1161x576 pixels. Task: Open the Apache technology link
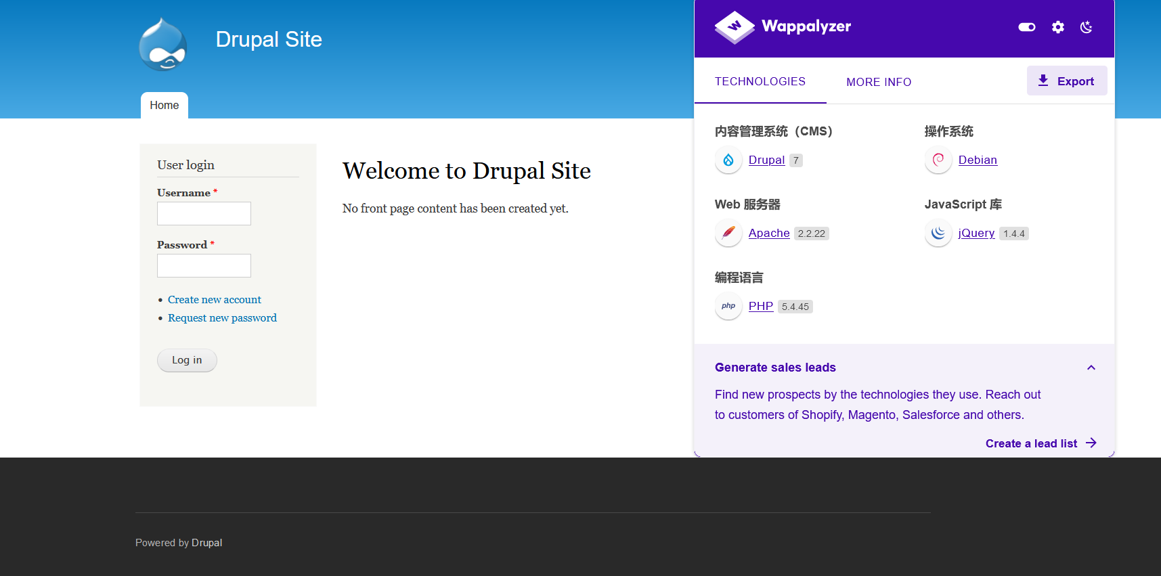coord(769,234)
